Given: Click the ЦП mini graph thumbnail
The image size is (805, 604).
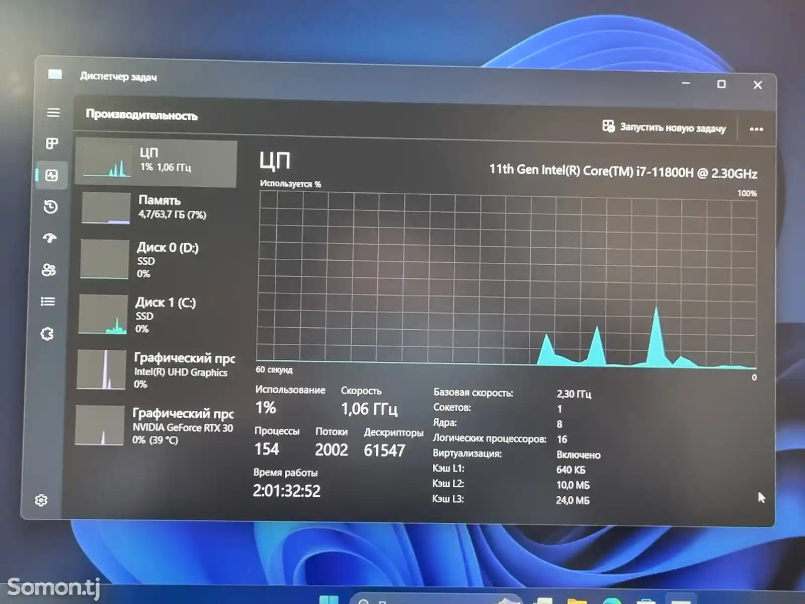Looking at the screenshot, I should (107, 161).
